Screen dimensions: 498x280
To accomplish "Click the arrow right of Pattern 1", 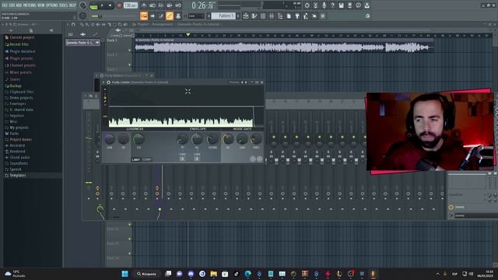I will (238, 16).
